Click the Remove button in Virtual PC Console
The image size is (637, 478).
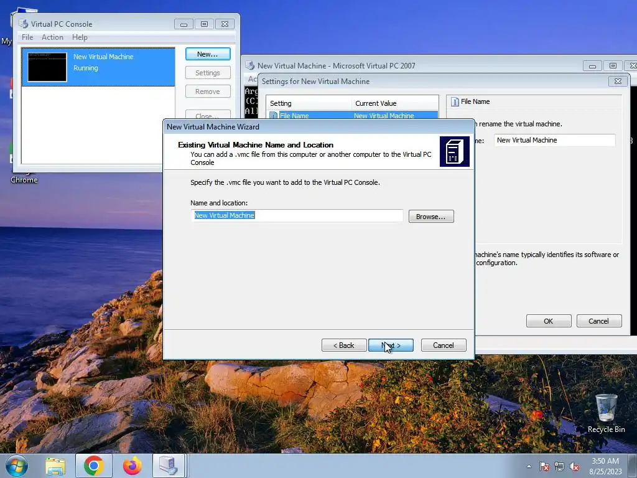tap(208, 91)
